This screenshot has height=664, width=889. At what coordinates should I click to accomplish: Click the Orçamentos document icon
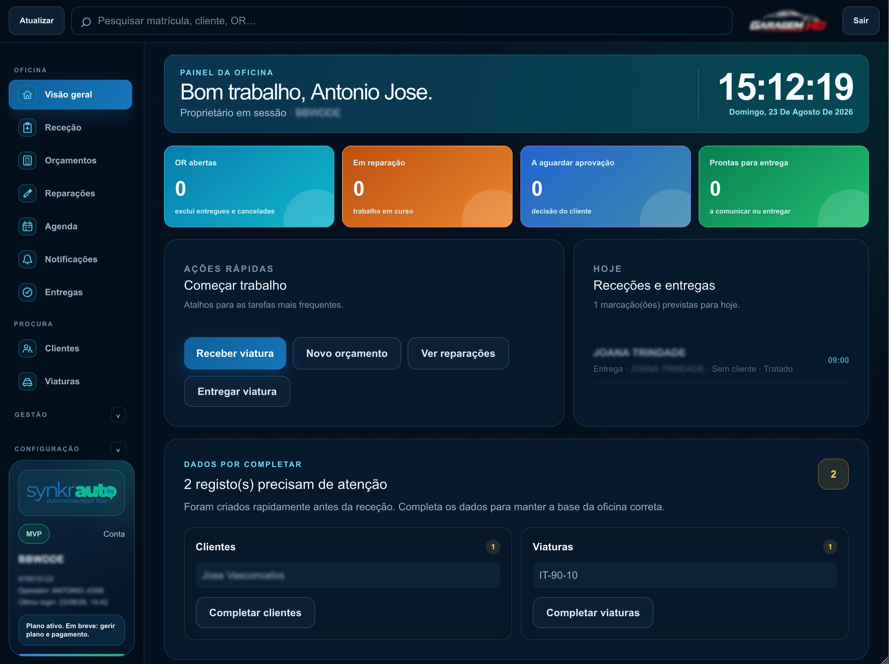point(27,160)
